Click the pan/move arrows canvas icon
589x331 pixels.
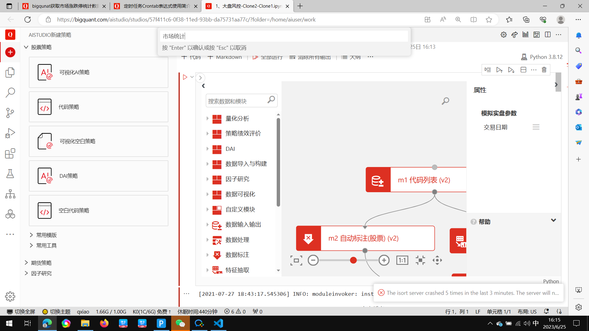click(437, 261)
